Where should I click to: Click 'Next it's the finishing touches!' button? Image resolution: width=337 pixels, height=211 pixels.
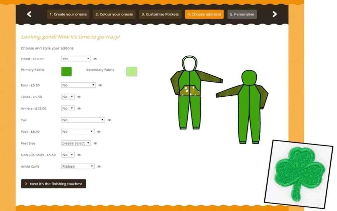click(53, 184)
